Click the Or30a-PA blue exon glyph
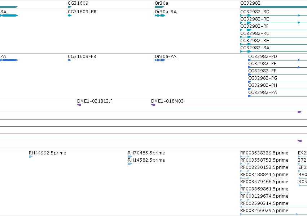The height and width of the screenshot is (216, 307). [x=160, y=60]
